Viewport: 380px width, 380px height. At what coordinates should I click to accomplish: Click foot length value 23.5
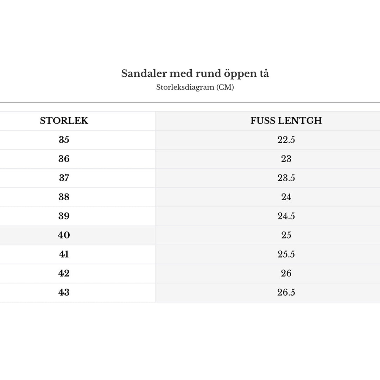[286, 178]
